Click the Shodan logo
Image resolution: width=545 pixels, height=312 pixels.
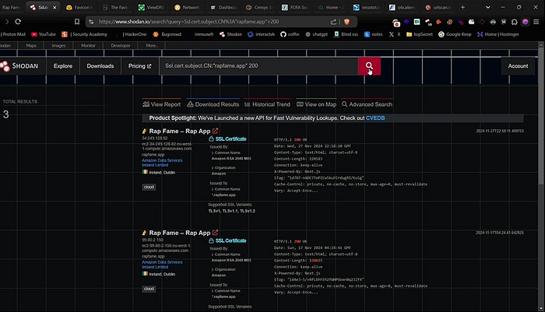click(x=19, y=66)
